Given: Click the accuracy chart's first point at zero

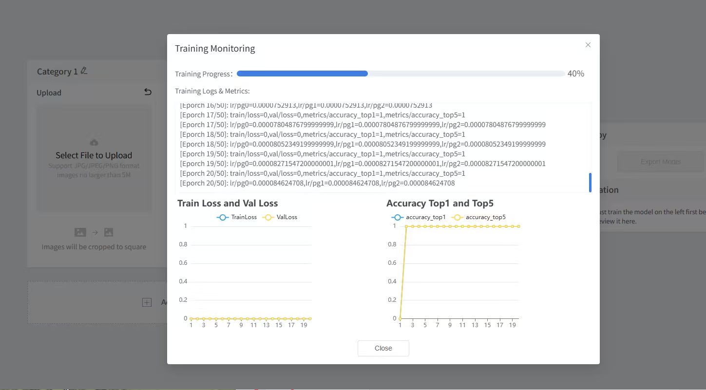Looking at the screenshot, I should (x=400, y=318).
